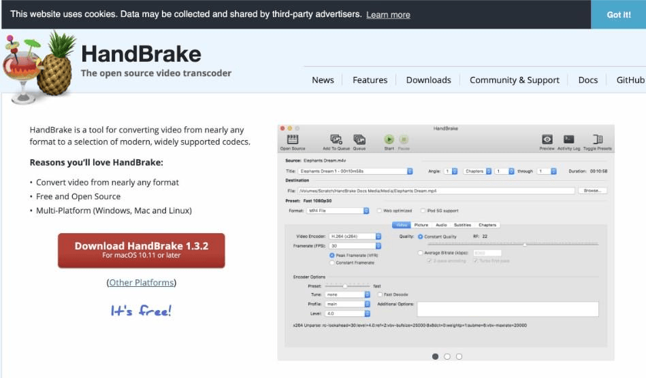Open the Queue icon in toolbar
The image size is (646, 378).
coord(359,139)
